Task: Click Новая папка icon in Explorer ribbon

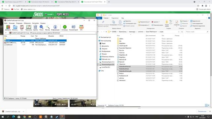Action: (167, 23)
